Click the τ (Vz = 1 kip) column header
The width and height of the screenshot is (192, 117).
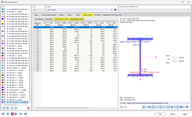point(111,24)
